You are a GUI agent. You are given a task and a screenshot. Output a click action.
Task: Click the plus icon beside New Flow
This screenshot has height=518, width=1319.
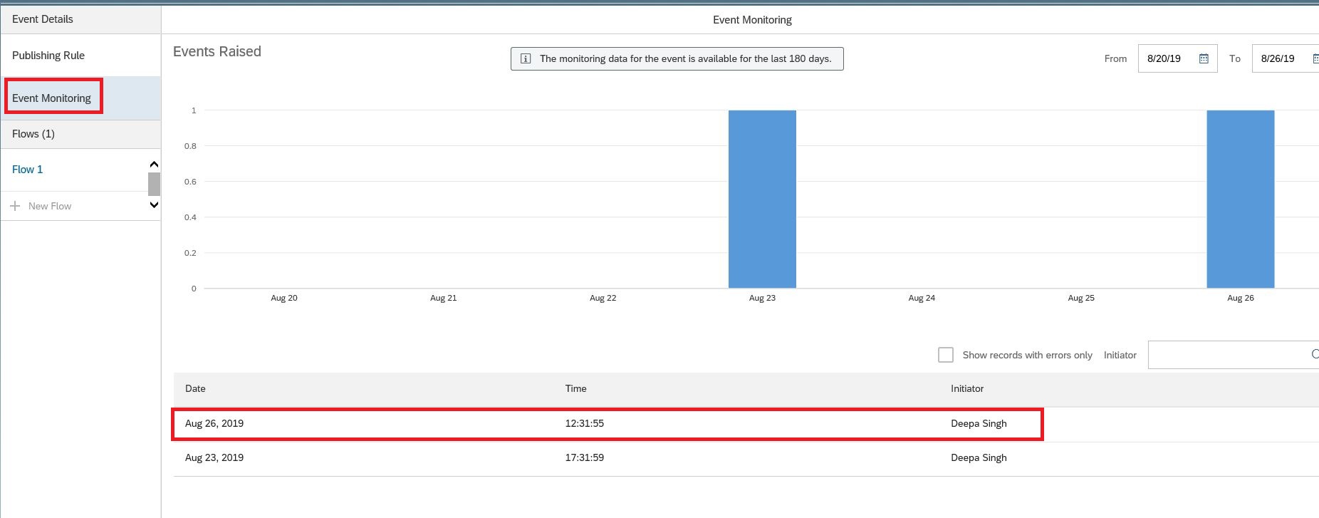(x=15, y=206)
